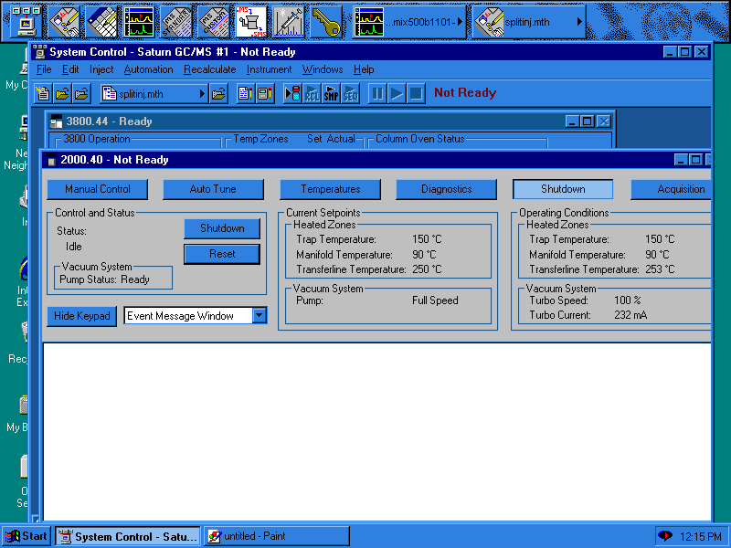Screen dimensions: 731x548
Task: Click the open-folder icon just left of the method box
Action: coord(81,94)
